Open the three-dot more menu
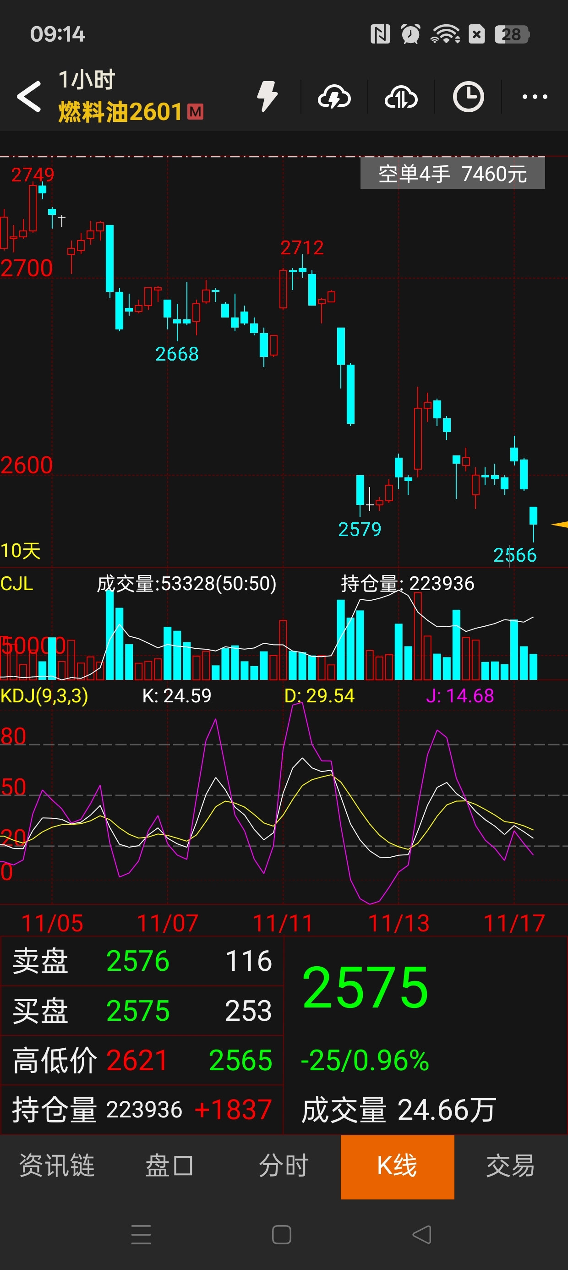The image size is (568, 1270). pos(535,97)
